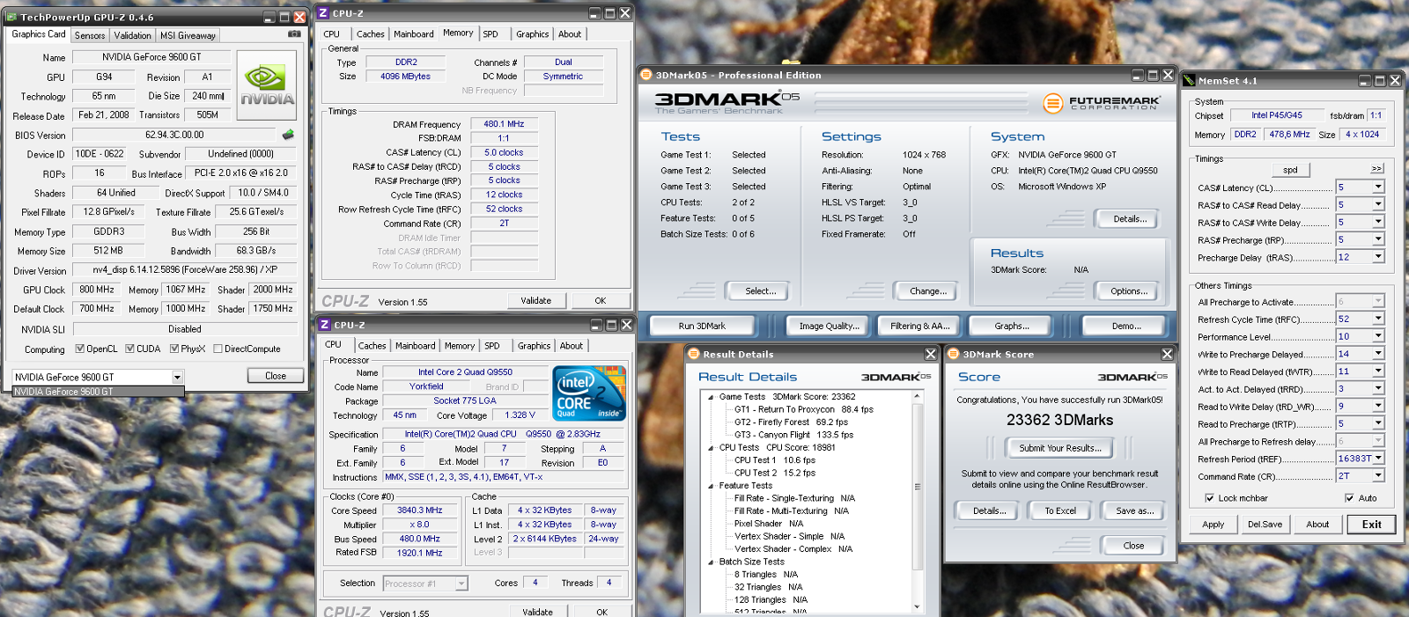
Task: Collapse the CPU Tests tree node
Action: click(x=711, y=448)
